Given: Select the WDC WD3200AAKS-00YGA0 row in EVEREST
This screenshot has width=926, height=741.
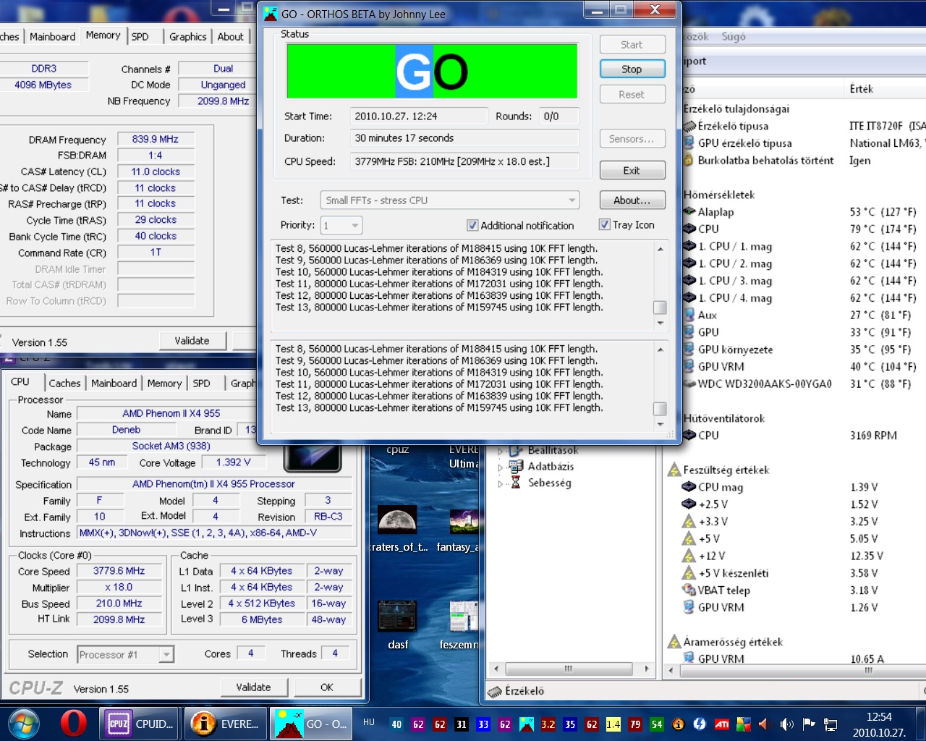Looking at the screenshot, I should click(803, 384).
